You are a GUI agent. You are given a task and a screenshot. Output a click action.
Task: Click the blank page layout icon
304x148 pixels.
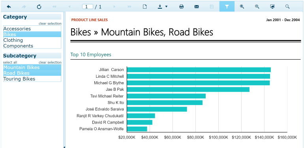pos(144,7)
